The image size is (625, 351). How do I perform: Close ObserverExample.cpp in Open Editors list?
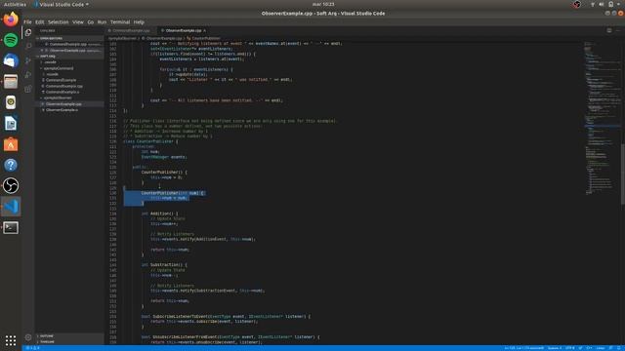[x=42, y=51]
